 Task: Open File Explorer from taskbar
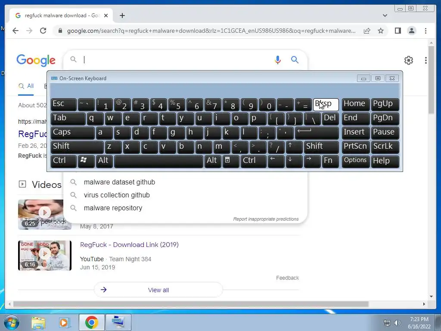coord(38,322)
